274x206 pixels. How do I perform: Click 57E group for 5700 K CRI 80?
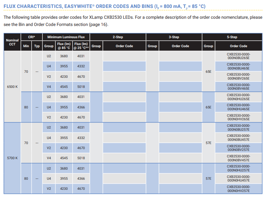[x=209, y=179]
